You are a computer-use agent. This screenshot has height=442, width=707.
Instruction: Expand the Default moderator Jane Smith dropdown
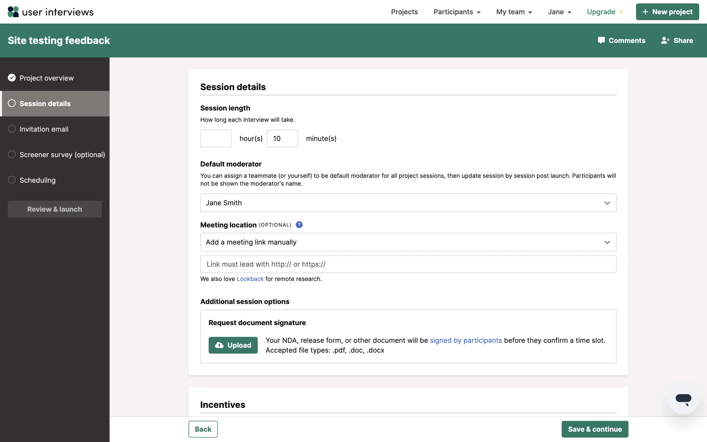(x=408, y=203)
